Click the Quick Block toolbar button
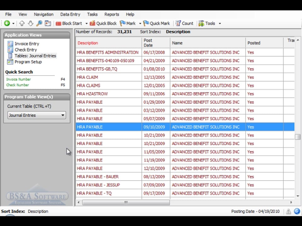This screenshot has height=226, width=302. tap(103, 23)
